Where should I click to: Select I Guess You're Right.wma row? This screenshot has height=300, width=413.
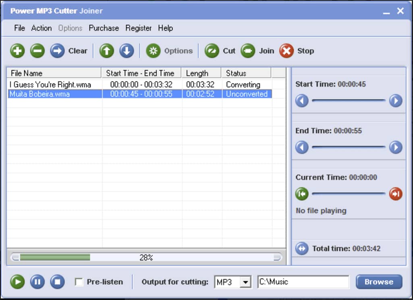point(50,85)
